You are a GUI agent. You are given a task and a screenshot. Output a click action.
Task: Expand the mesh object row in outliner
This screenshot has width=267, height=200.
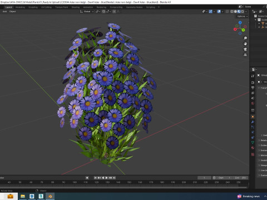click(259, 23)
